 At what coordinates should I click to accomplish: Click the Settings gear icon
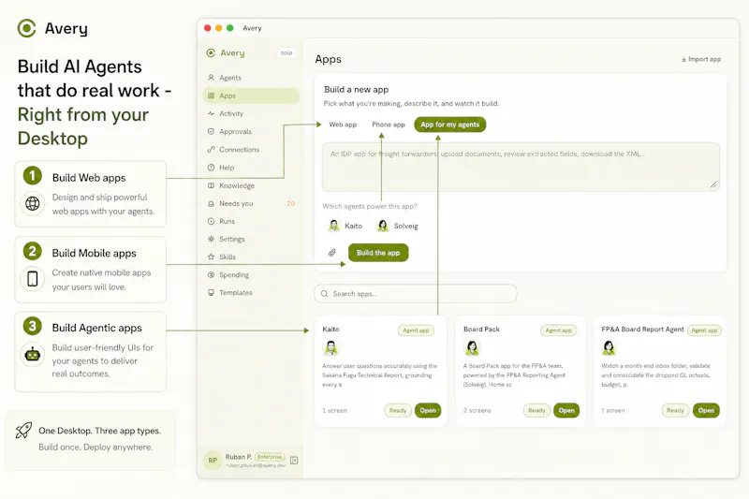[x=211, y=239]
